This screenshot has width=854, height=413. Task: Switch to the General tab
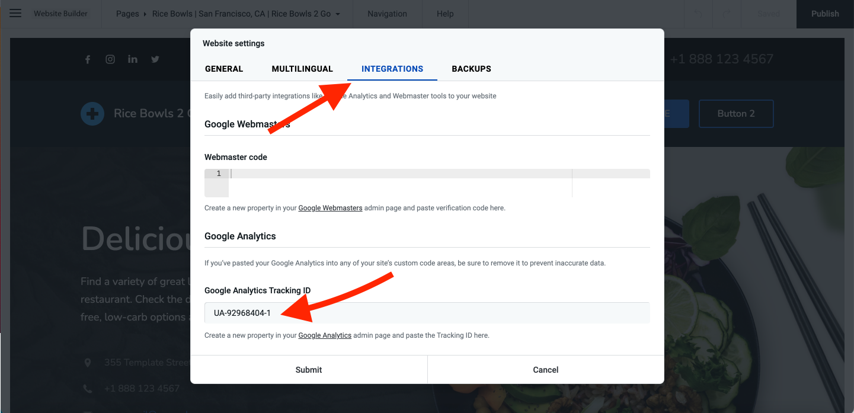(x=224, y=69)
